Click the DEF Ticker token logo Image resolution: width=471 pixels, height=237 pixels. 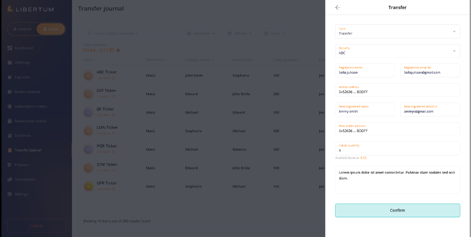[x=89, y=93]
